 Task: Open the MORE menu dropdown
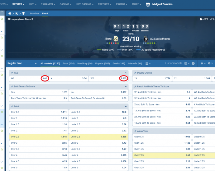point(136,4)
